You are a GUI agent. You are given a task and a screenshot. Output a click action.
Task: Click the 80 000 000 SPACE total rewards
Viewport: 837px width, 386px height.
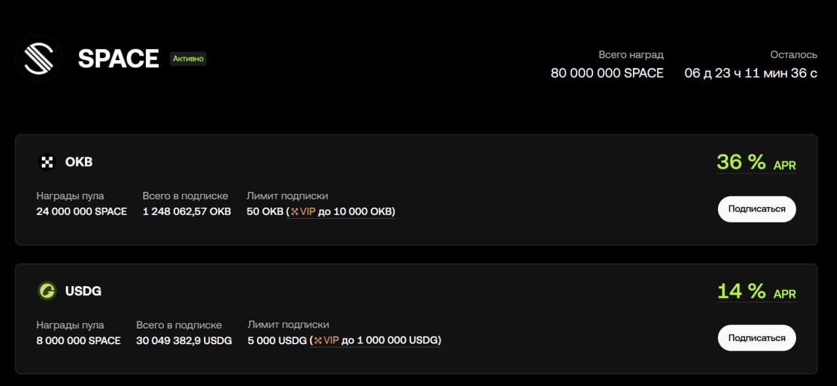[607, 73]
